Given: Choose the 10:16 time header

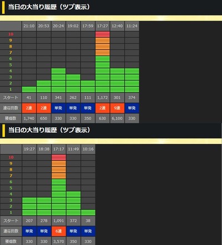Looking at the screenshot, I should click(x=88, y=149).
